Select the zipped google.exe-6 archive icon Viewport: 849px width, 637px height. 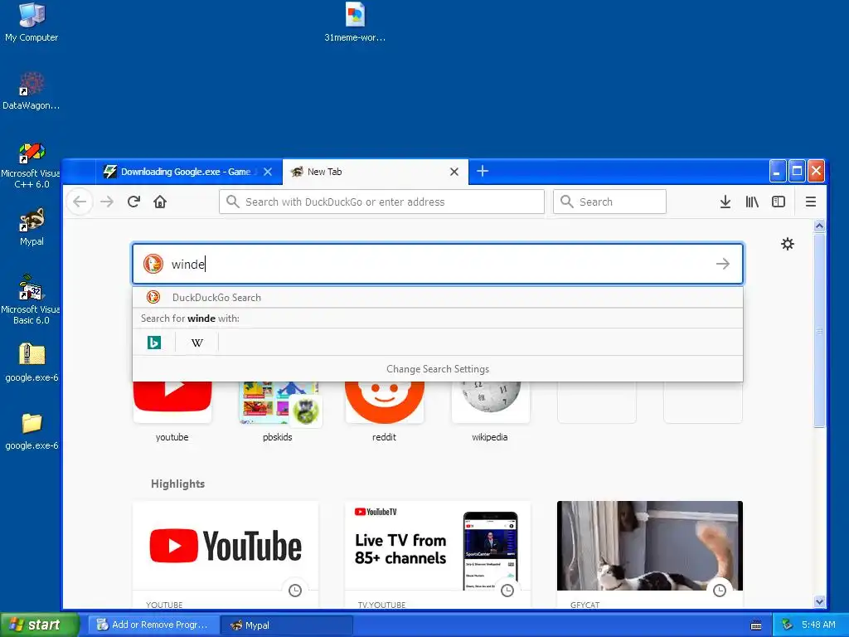(32, 363)
